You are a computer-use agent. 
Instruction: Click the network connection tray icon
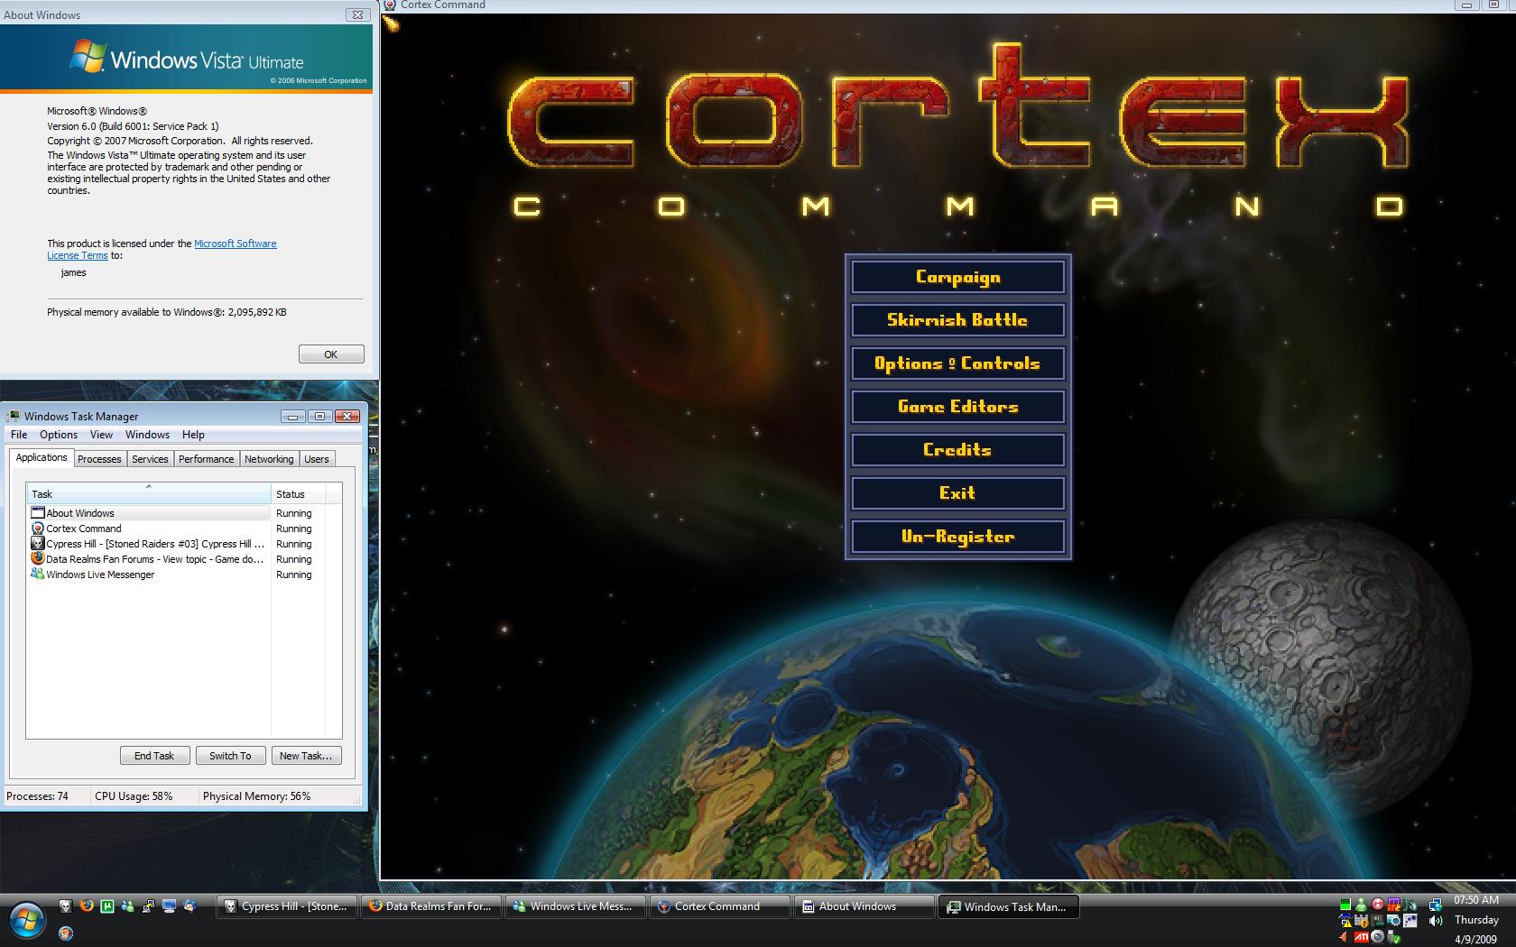point(1435,905)
